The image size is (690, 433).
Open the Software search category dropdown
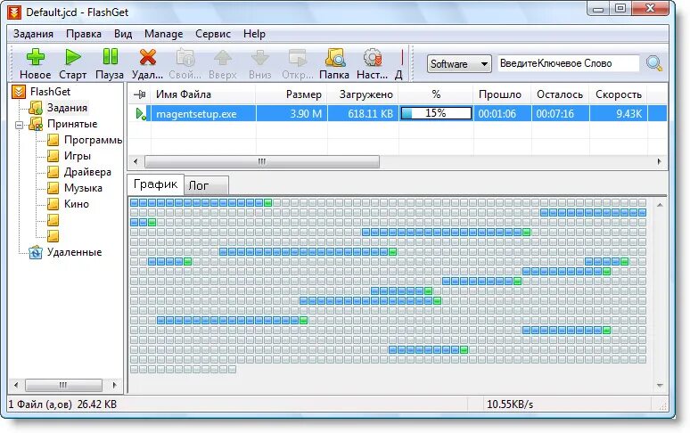pyautogui.click(x=459, y=64)
